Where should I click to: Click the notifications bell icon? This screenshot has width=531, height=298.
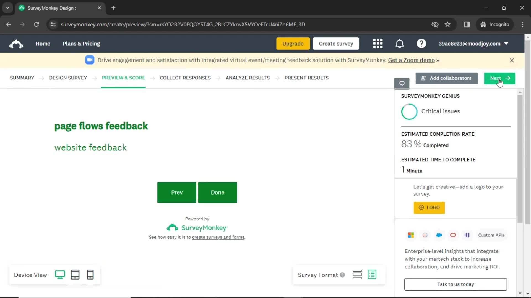(x=400, y=43)
